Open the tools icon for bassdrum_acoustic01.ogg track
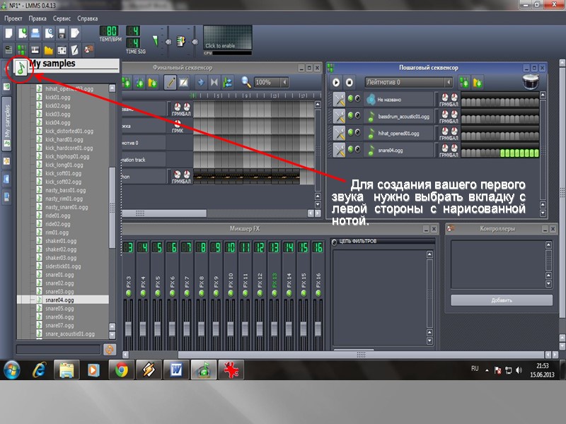Image resolution: width=566 pixels, height=424 pixels. coord(339,117)
